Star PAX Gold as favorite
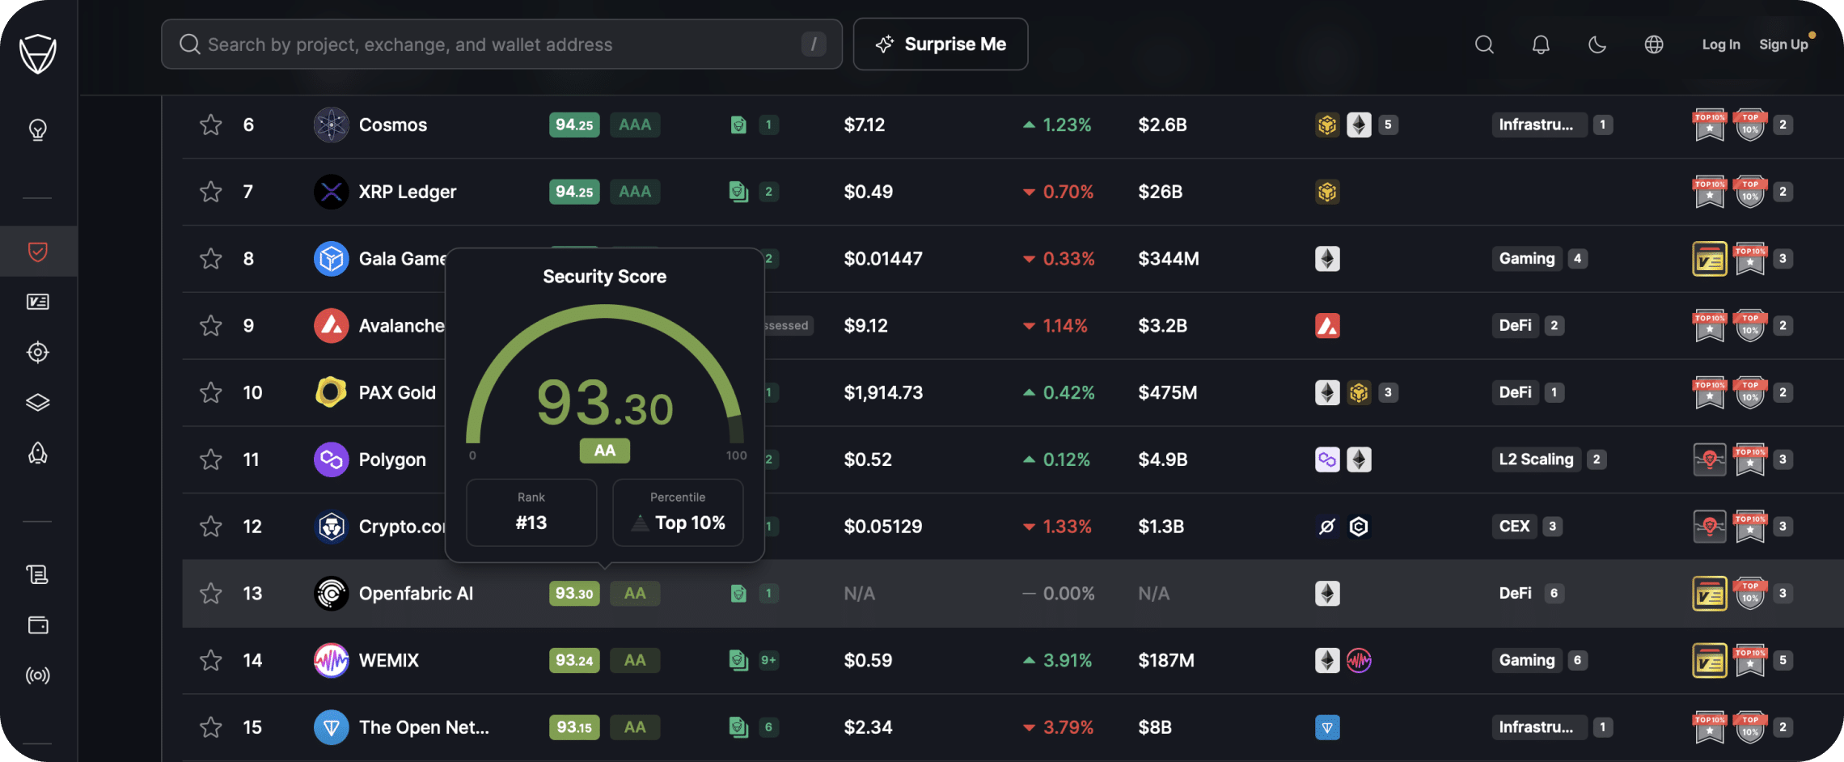Image resolution: width=1844 pixels, height=762 pixels. 211,392
